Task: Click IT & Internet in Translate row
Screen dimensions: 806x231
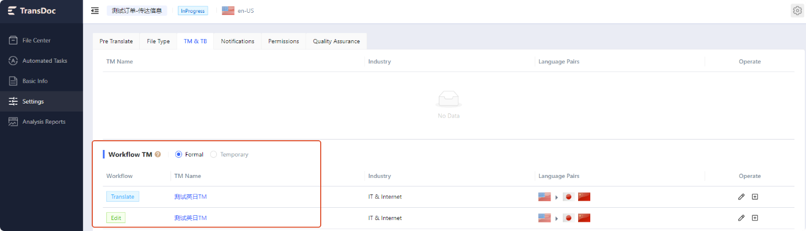Action: 385,197
